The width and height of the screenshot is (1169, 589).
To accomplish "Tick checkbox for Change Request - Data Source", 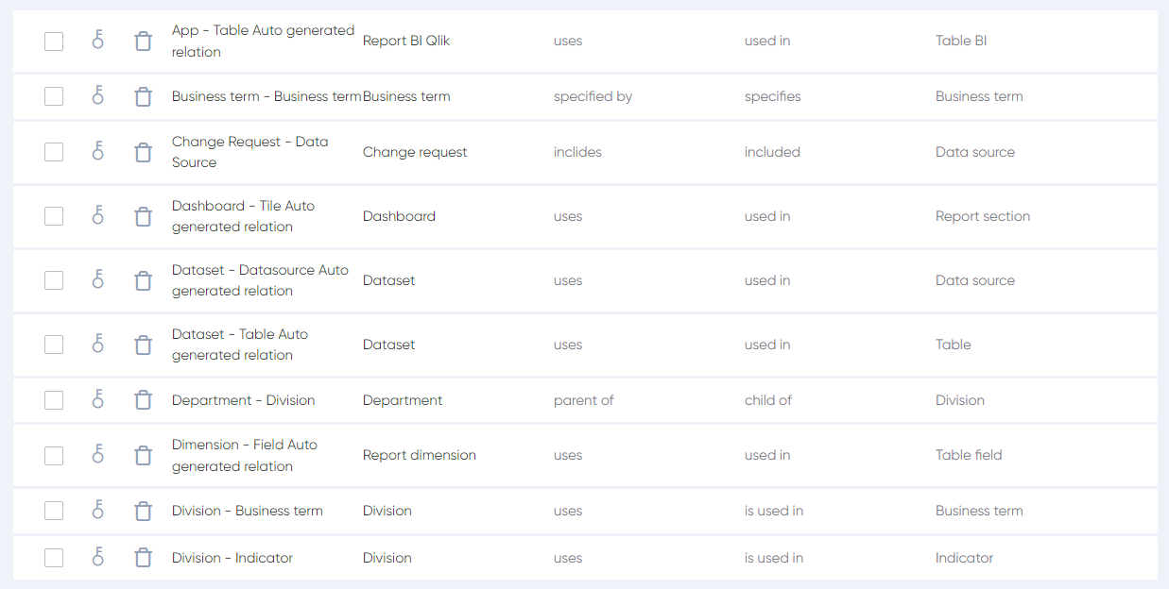I will pyautogui.click(x=54, y=152).
